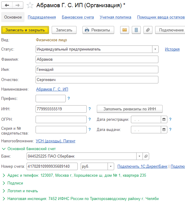Click into the Отчество field
This screenshot has height=203, width=185.
coord(97,80)
